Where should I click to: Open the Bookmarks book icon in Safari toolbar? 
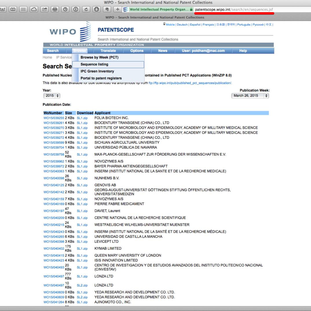13,9
